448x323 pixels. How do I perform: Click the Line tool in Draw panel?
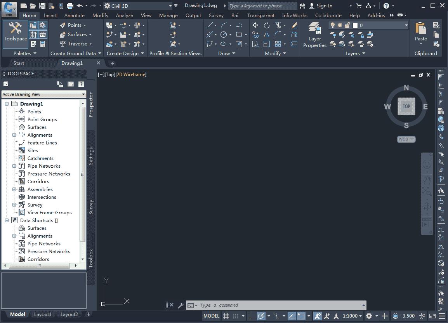[210, 25]
